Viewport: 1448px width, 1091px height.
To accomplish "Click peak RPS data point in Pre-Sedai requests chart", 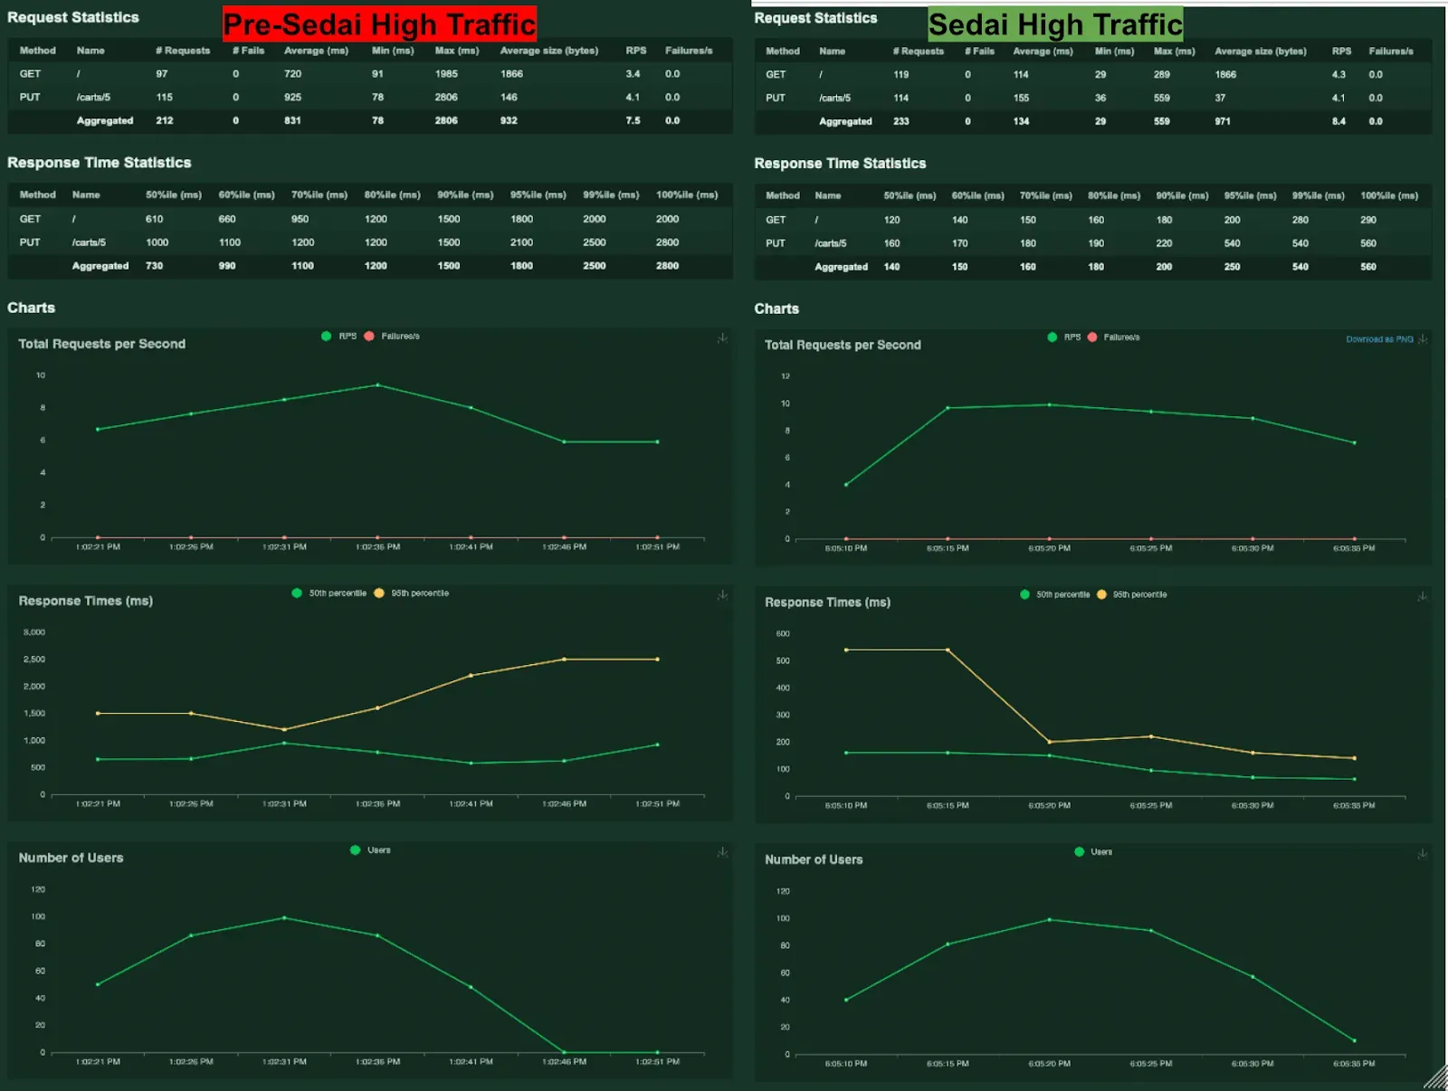I will [377, 385].
